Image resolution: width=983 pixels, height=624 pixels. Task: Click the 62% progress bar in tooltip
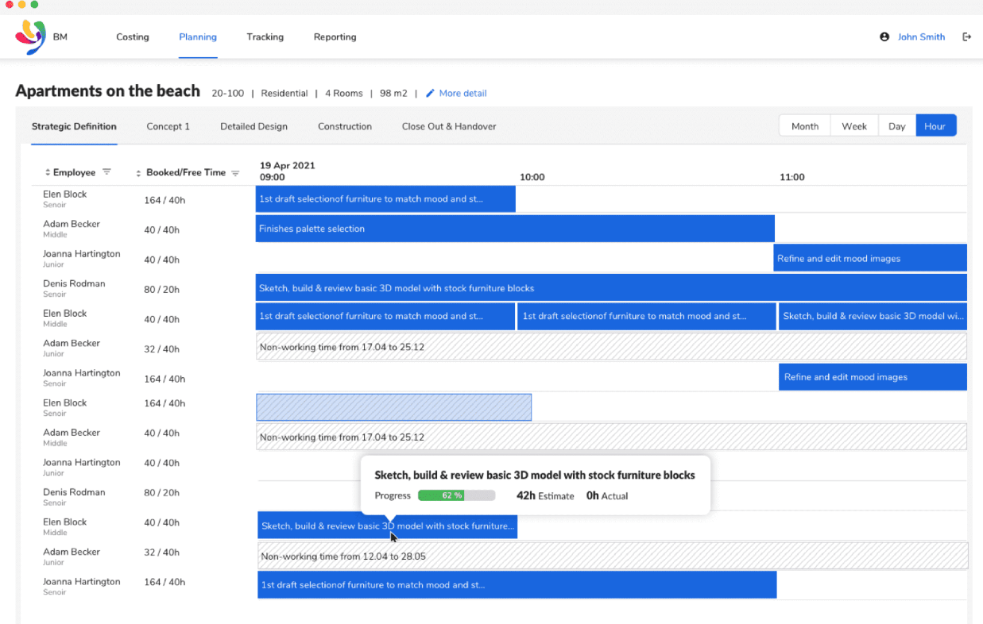click(x=456, y=495)
